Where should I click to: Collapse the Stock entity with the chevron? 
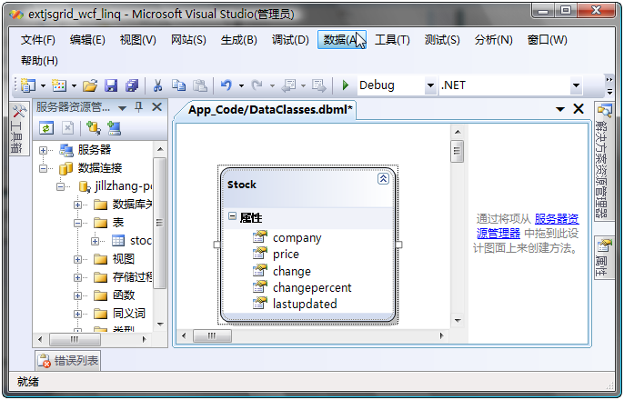pos(383,180)
